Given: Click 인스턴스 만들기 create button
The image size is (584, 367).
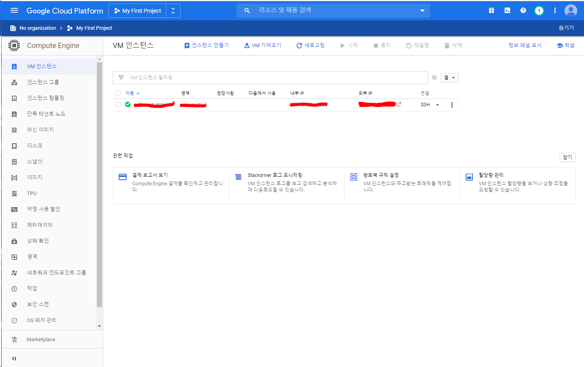Looking at the screenshot, I should click(x=206, y=45).
